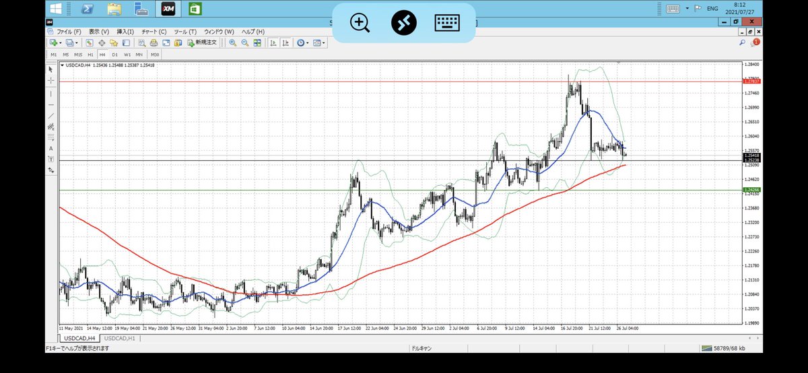The height and width of the screenshot is (373, 808).
Task: Switch to M1 timeframe
Action: tap(54, 55)
